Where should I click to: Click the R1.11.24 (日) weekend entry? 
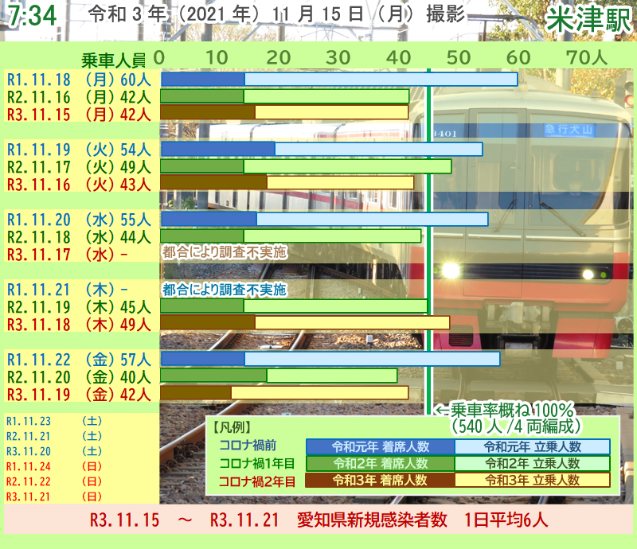[54, 466]
